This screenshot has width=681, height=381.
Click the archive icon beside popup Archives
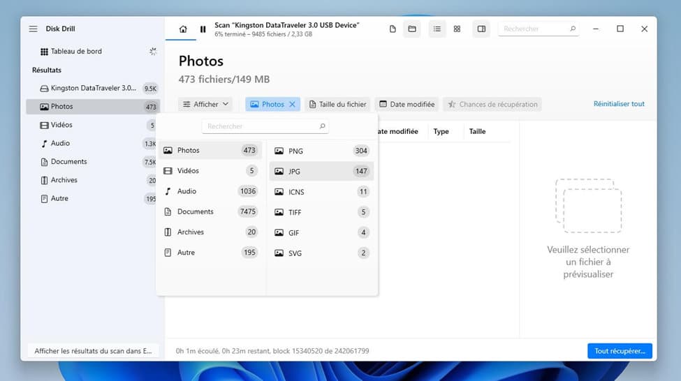pos(168,232)
